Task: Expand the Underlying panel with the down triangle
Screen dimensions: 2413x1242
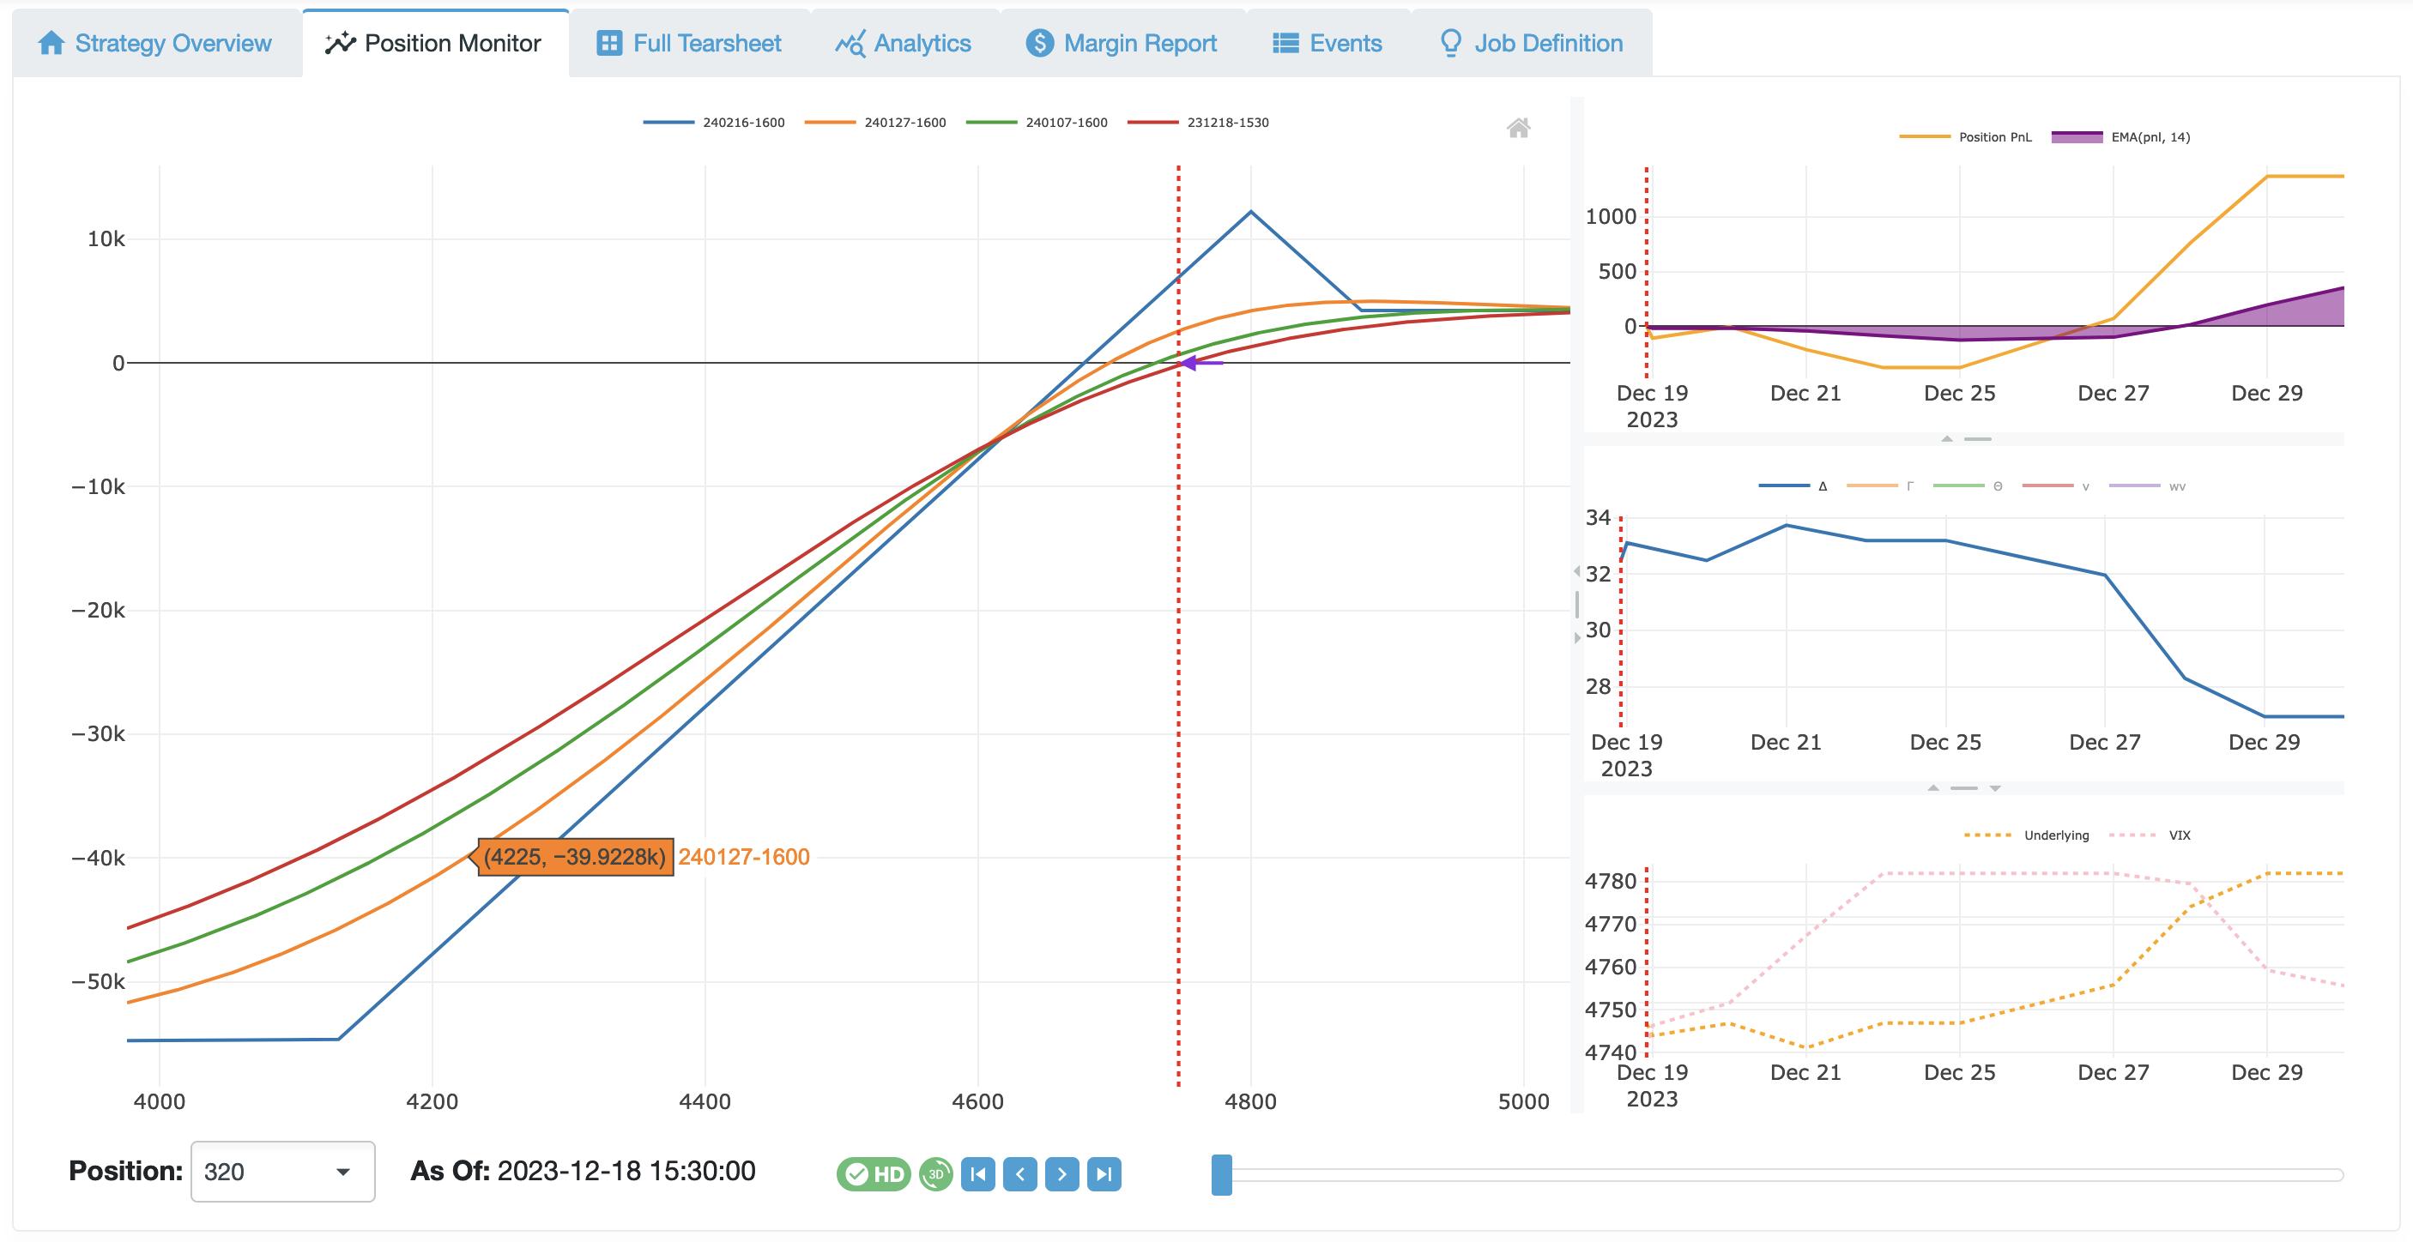Action: [x=1996, y=787]
